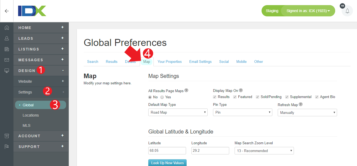Expand the MESSAGES menu section
The image size is (357, 166).
[41, 60]
